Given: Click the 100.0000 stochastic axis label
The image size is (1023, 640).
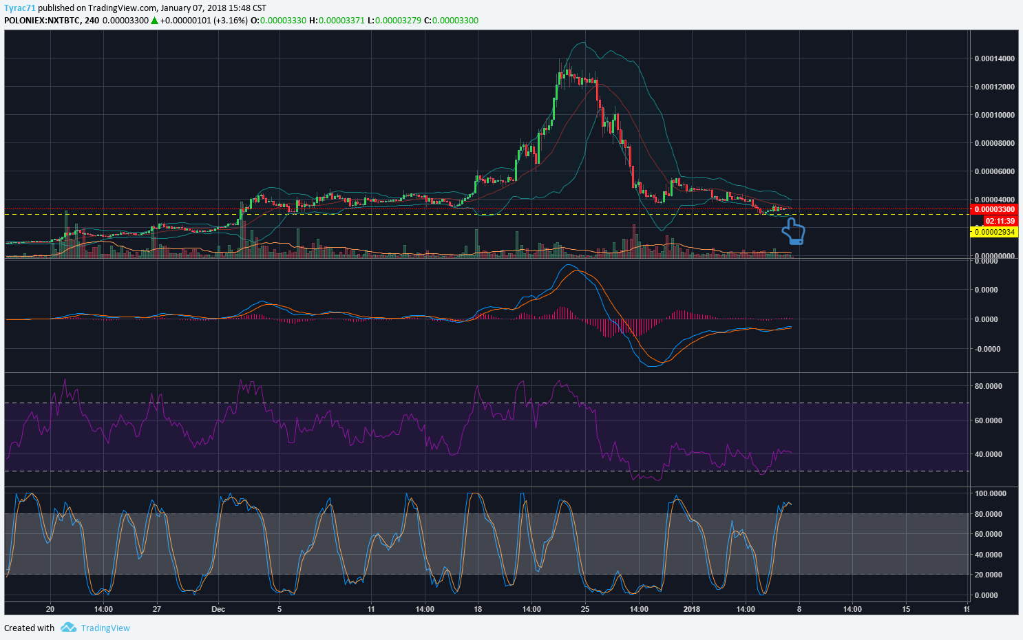Looking at the screenshot, I should pyautogui.click(x=990, y=493).
